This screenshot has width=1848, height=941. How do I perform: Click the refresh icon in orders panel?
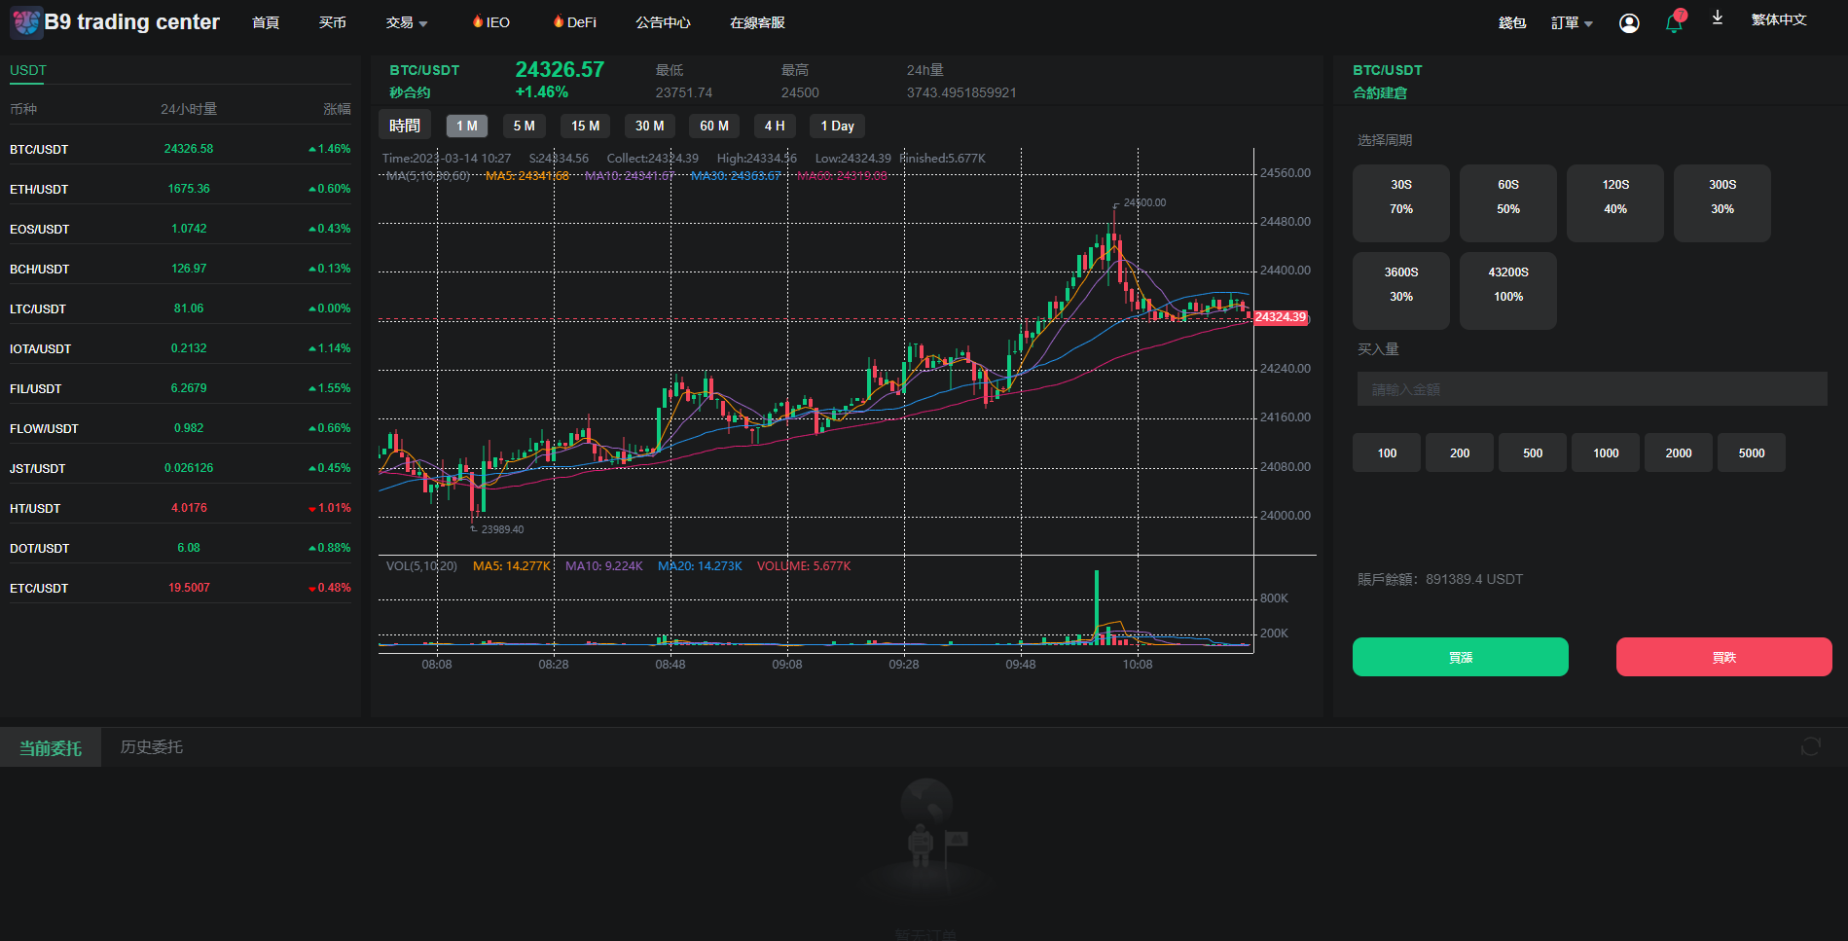pos(1810,746)
